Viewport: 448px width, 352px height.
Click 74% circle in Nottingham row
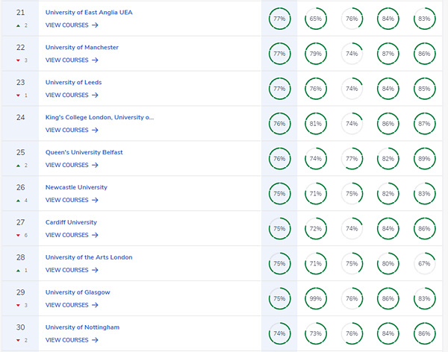pos(280,333)
